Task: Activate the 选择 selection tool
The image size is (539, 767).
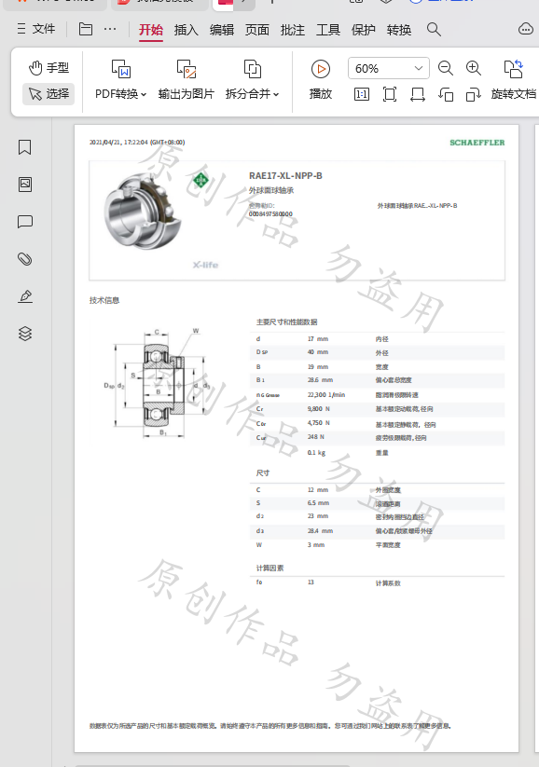Action: click(x=48, y=93)
